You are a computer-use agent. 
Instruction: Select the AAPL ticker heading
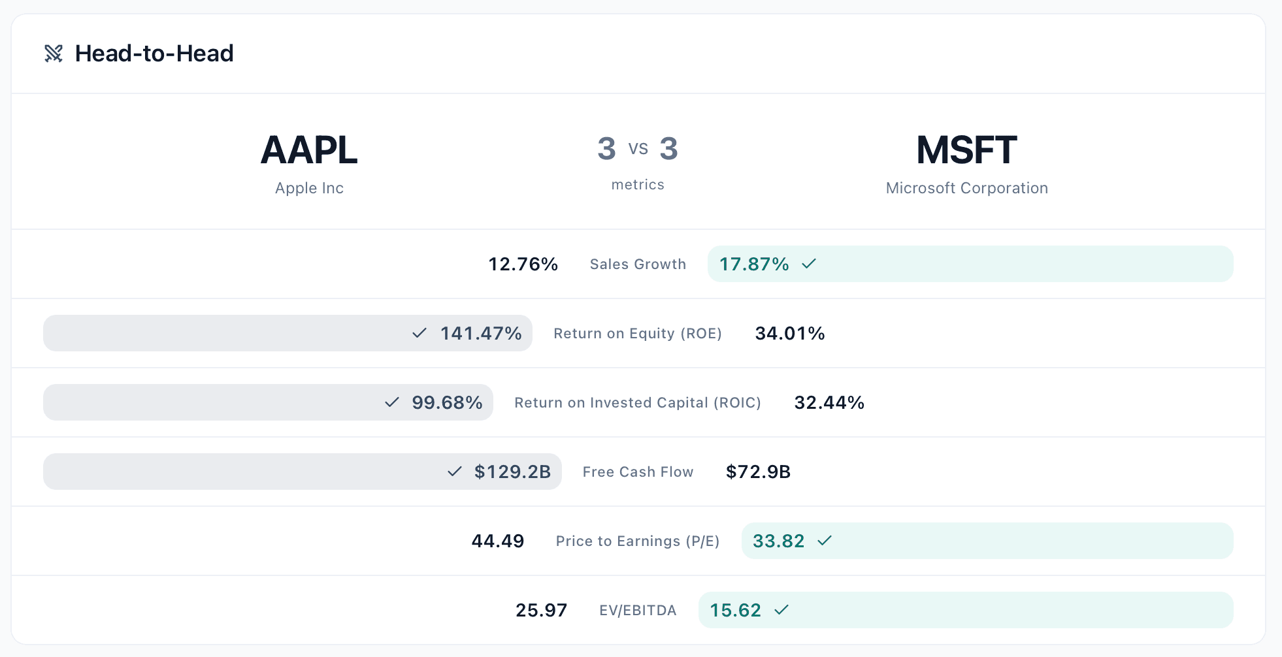pyautogui.click(x=309, y=150)
